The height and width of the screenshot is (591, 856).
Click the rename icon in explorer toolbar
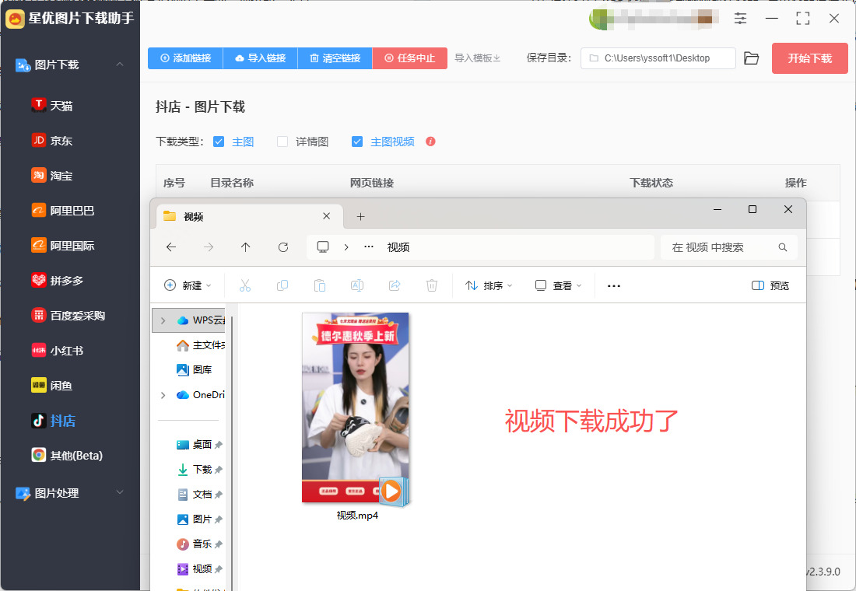tap(357, 285)
